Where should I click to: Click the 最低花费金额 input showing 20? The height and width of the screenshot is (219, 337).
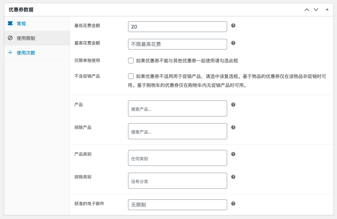[x=178, y=27]
